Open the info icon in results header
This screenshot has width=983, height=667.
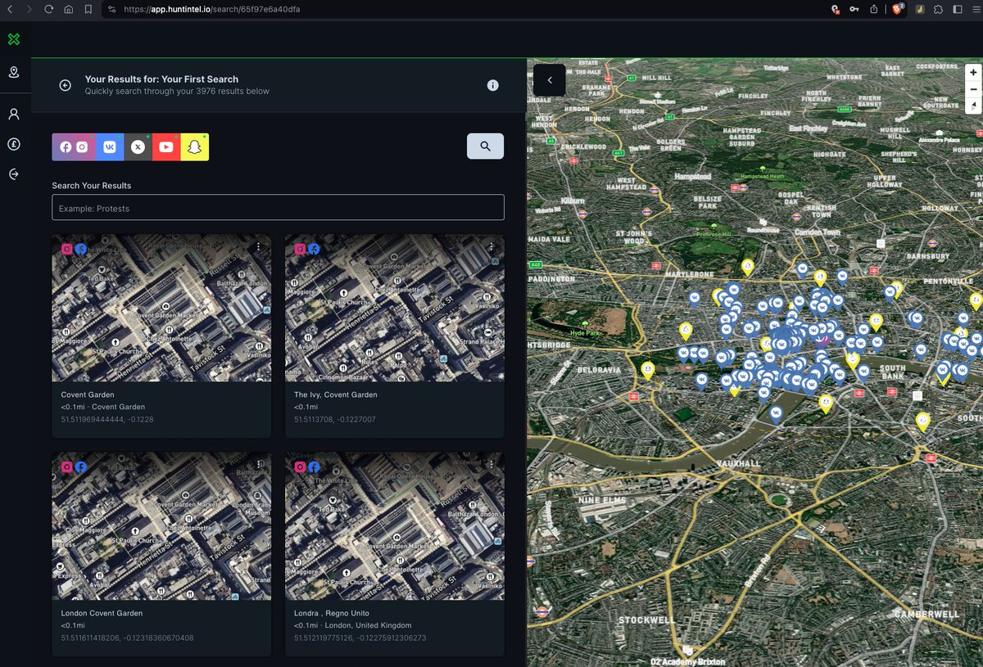click(492, 85)
